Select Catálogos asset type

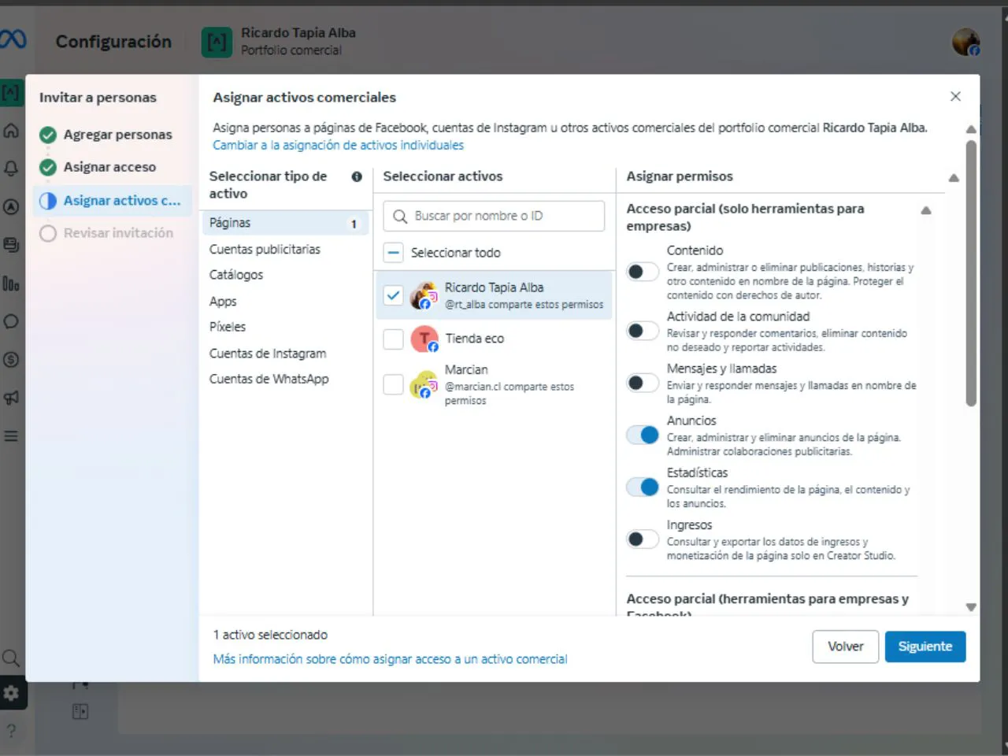click(x=236, y=275)
